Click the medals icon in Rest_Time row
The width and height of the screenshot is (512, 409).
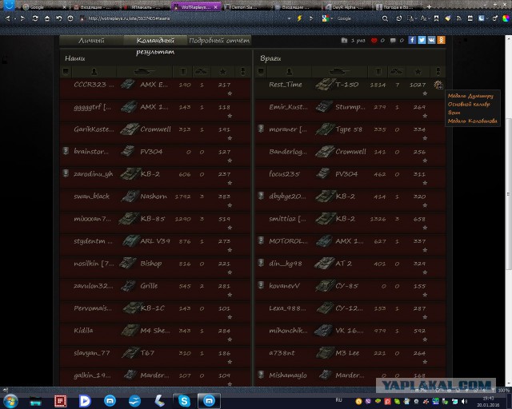[x=438, y=85]
